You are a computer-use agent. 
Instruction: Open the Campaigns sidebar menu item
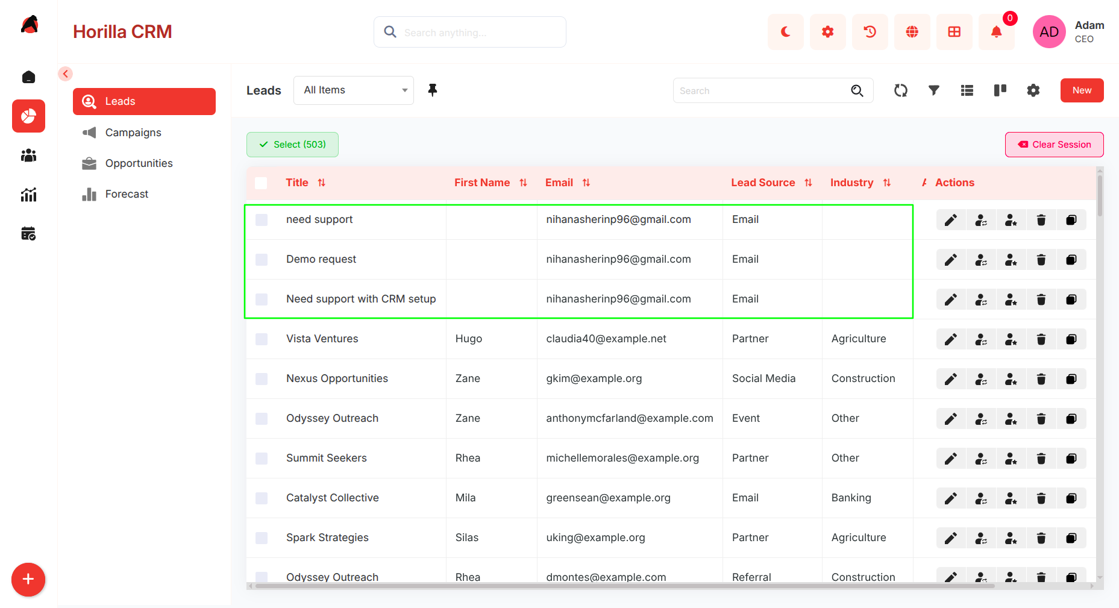click(x=144, y=133)
